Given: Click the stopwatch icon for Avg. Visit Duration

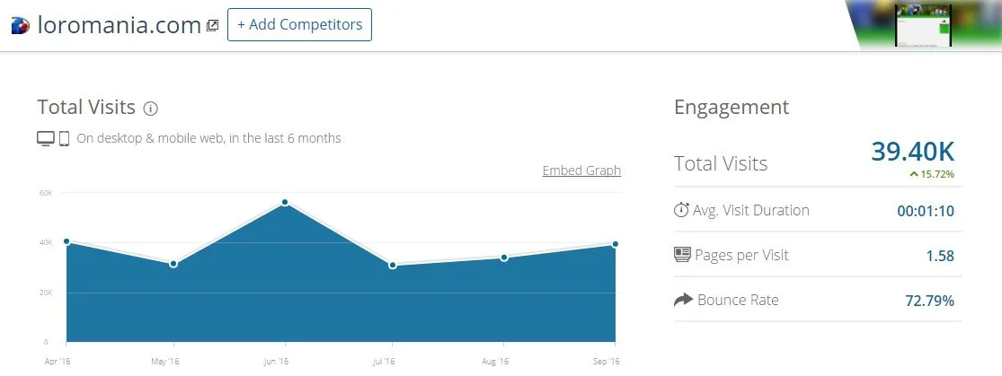Looking at the screenshot, I should pos(681,210).
